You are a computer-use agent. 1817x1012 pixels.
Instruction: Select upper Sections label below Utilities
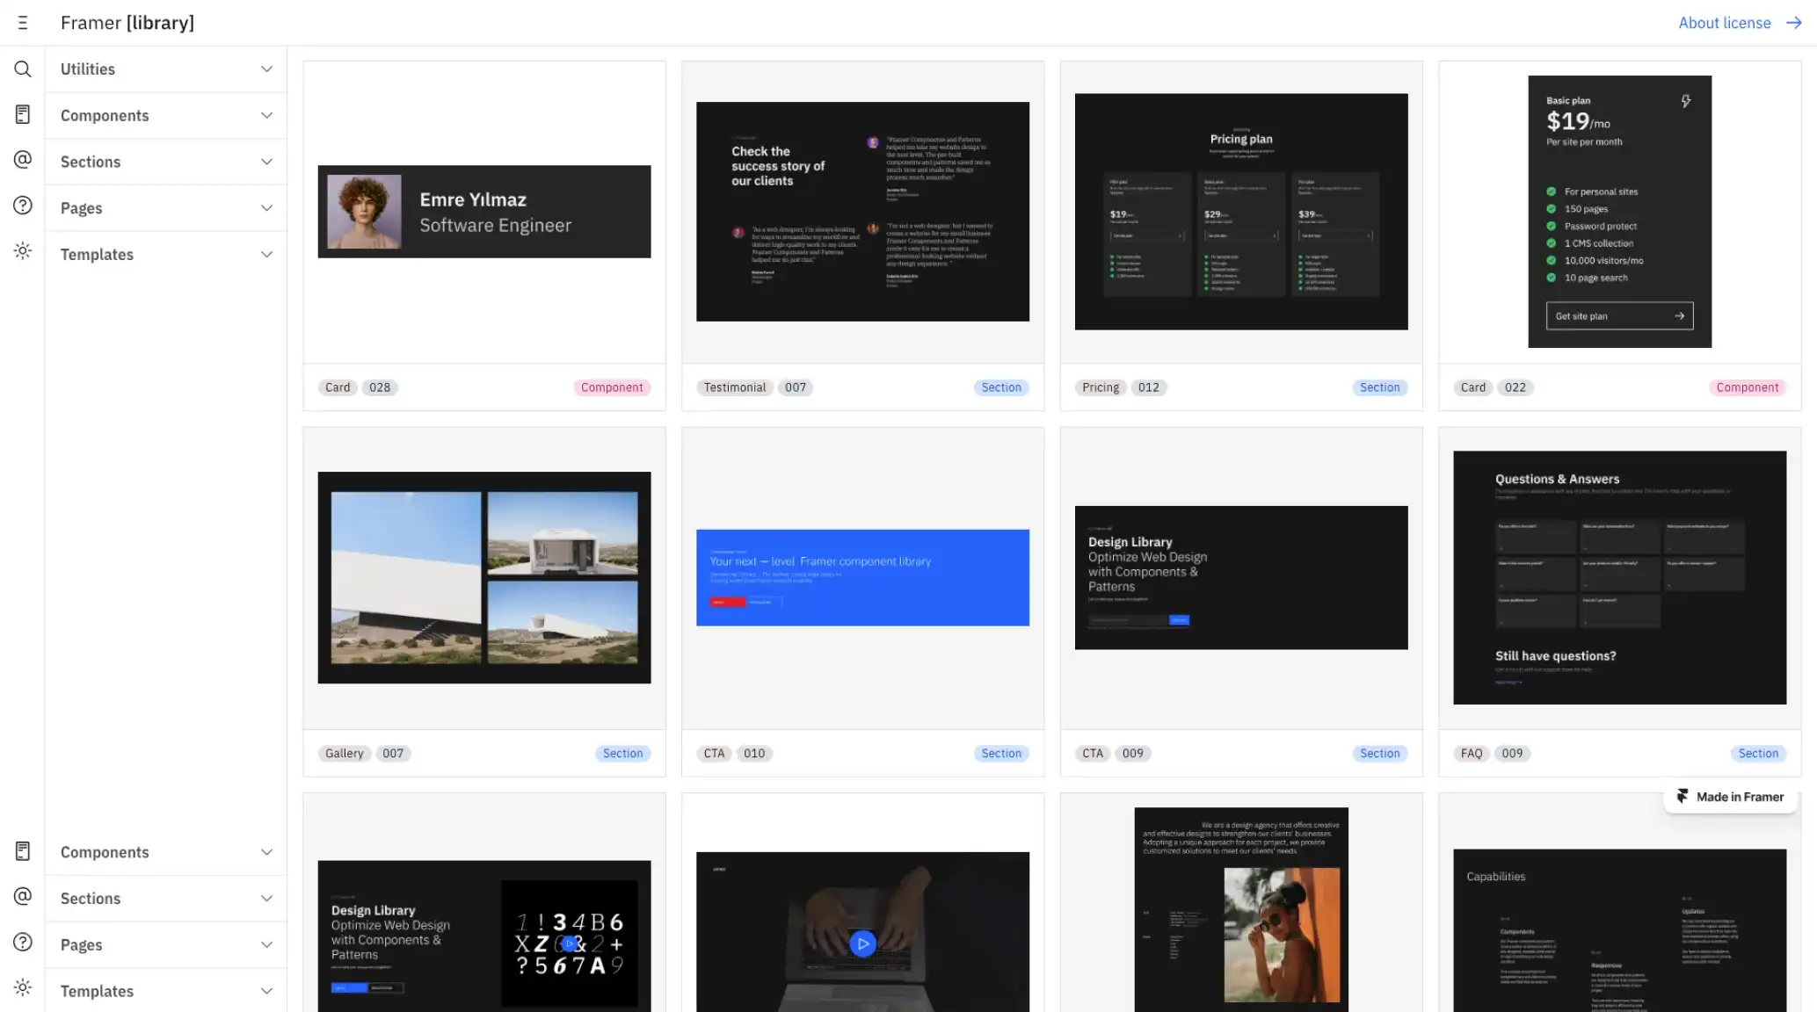tap(91, 162)
